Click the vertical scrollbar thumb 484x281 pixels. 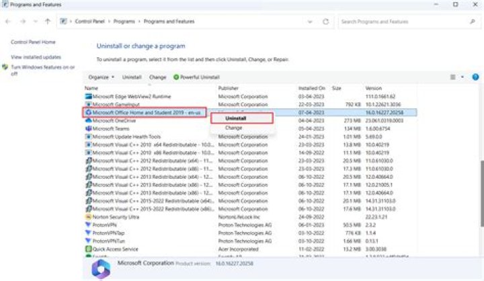point(482,194)
